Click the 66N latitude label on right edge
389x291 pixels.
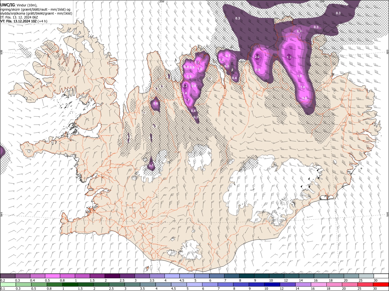click(387, 52)
